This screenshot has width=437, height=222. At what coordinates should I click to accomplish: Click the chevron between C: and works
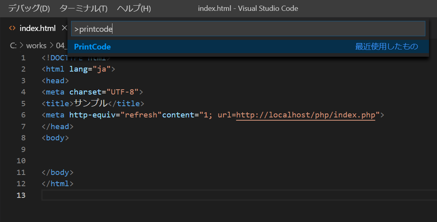[22, 45]
